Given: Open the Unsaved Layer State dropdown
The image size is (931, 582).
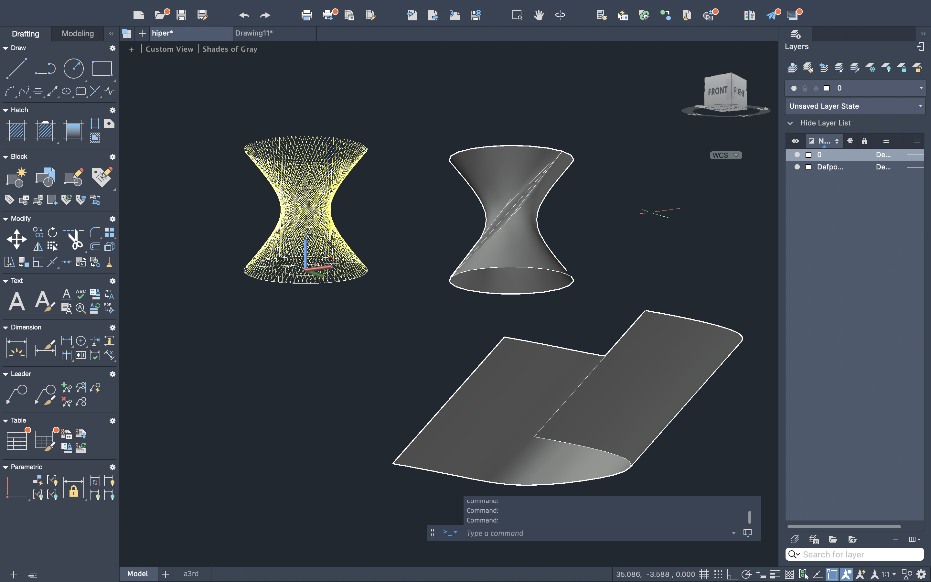Looking at the screenshot, I should pyautogui.click(x=855, y=106).
